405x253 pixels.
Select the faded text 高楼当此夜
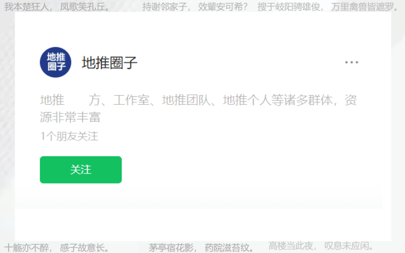click(x=291, y=246)
